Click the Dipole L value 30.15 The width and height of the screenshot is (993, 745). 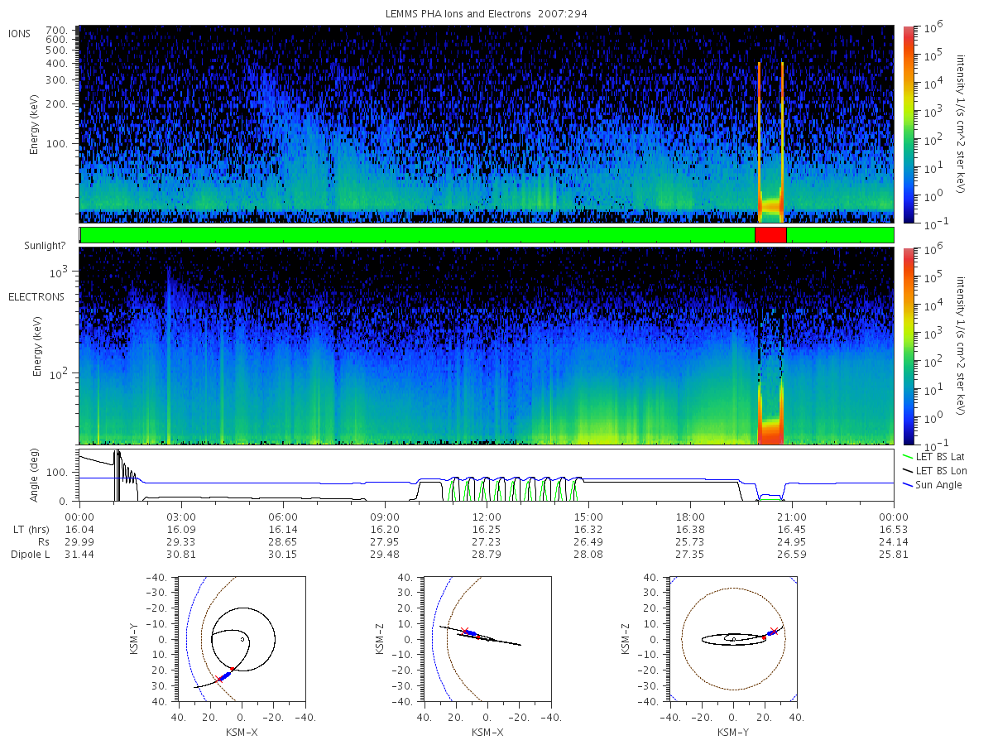283,554
